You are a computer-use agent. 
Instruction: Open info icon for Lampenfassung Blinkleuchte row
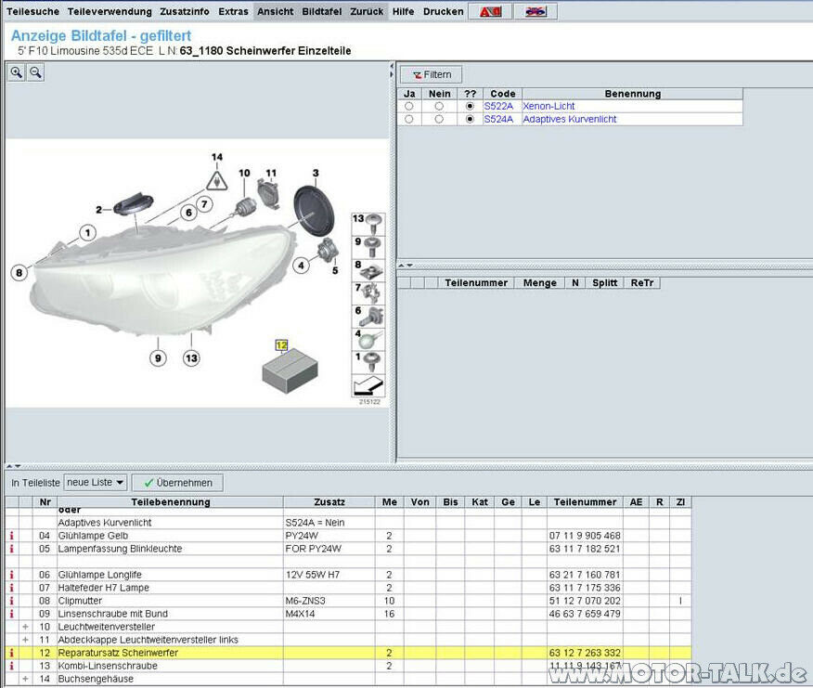tap(11, 549)
